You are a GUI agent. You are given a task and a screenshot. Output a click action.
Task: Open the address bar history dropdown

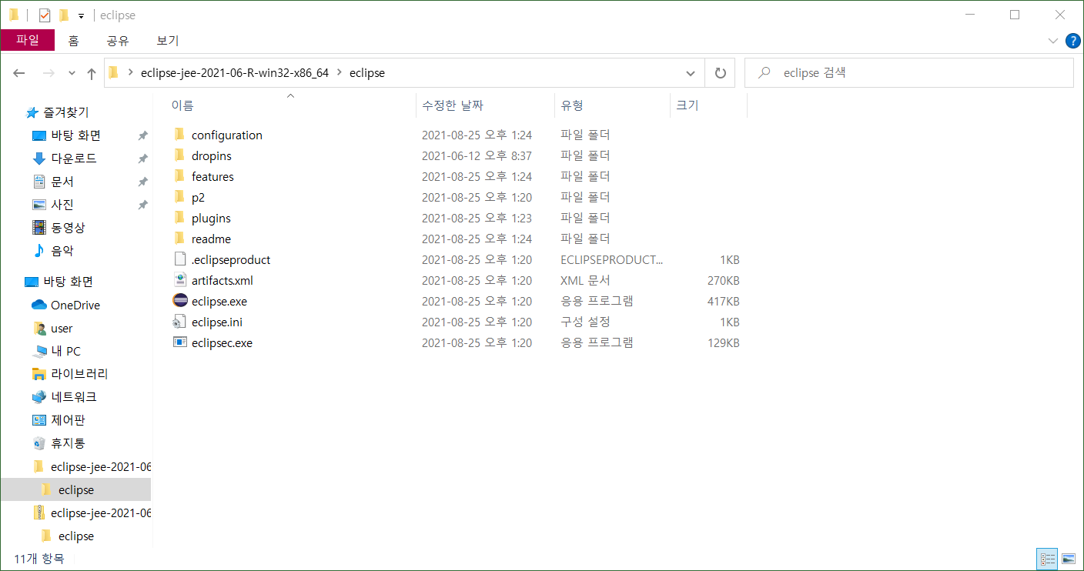[x=691, y=73]
